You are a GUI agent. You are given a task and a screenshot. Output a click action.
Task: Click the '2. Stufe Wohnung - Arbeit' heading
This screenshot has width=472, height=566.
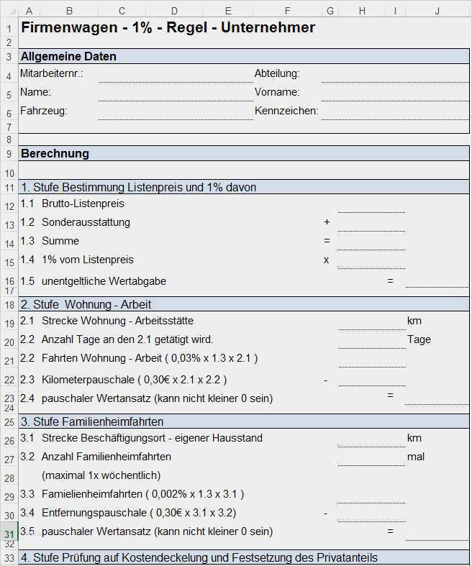coord(86,304)
